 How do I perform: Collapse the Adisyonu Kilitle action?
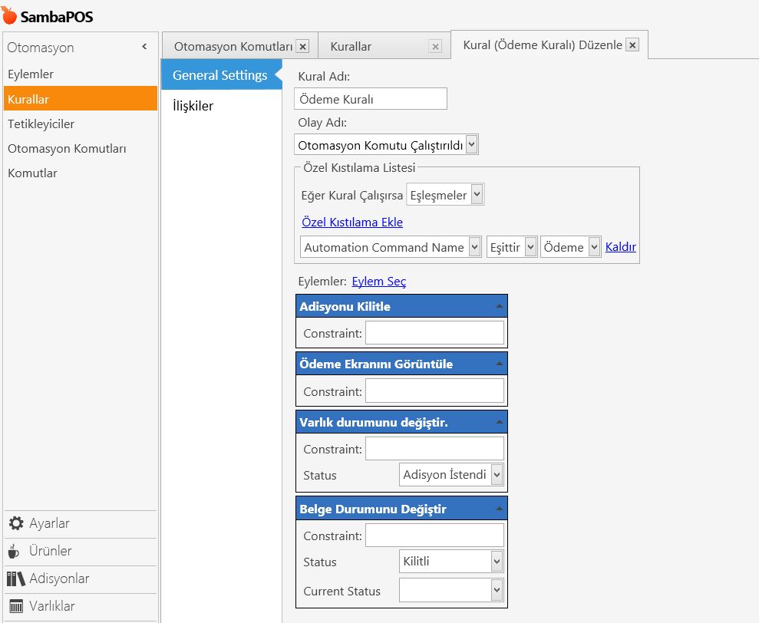click(500, 306)
